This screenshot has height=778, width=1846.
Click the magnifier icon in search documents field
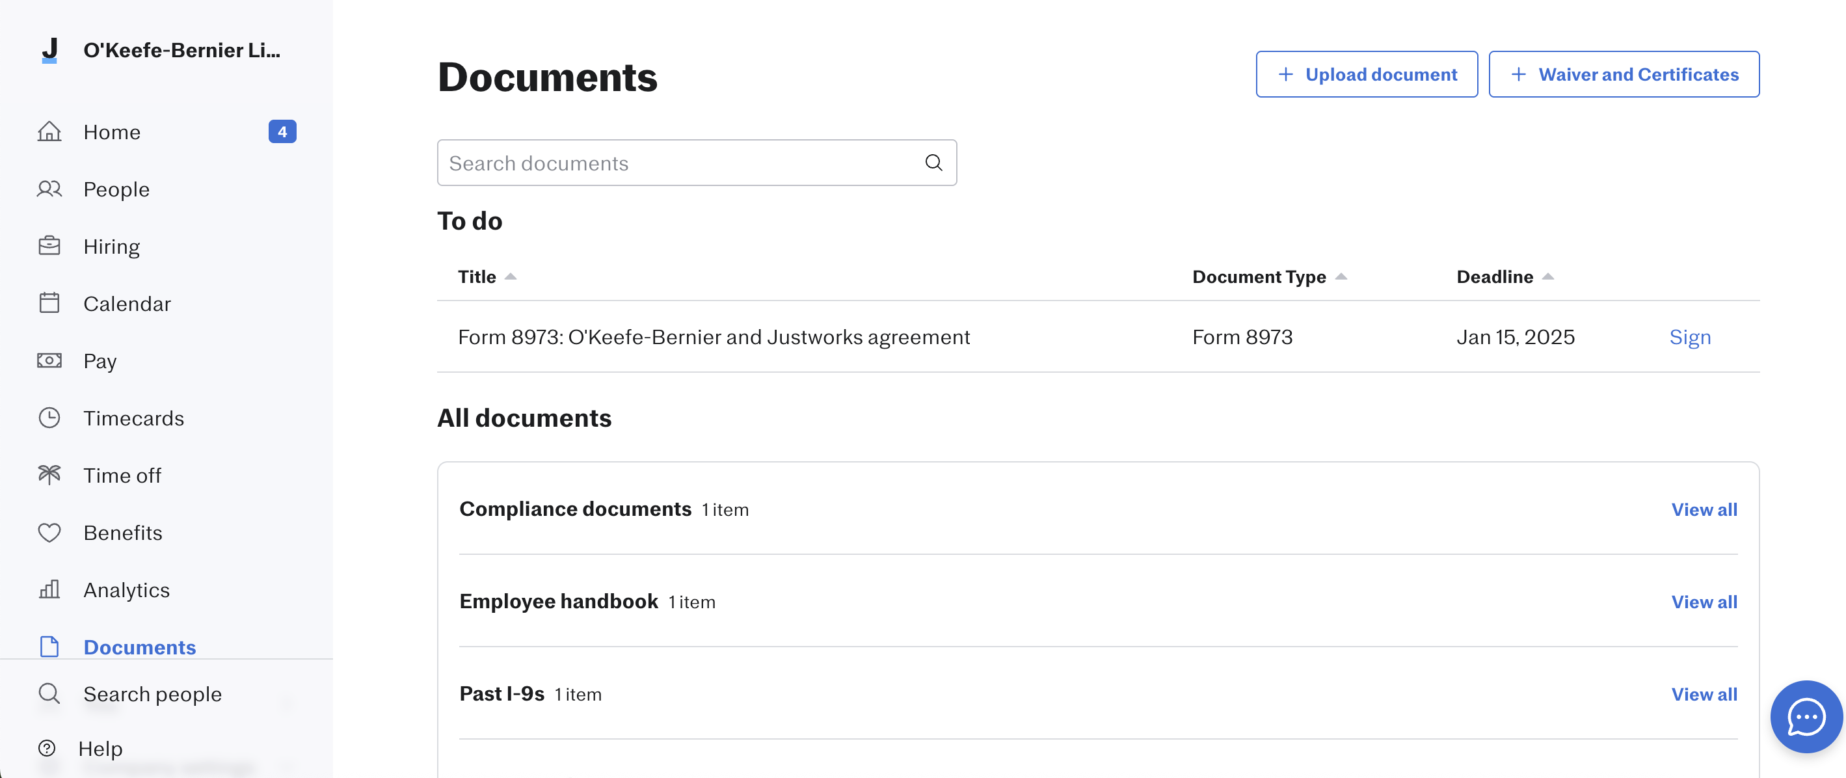pos(933,163)
